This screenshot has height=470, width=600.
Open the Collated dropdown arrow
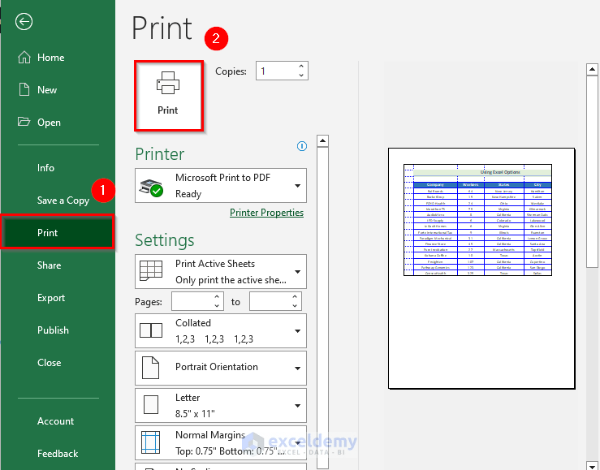(x=297, y=331)
